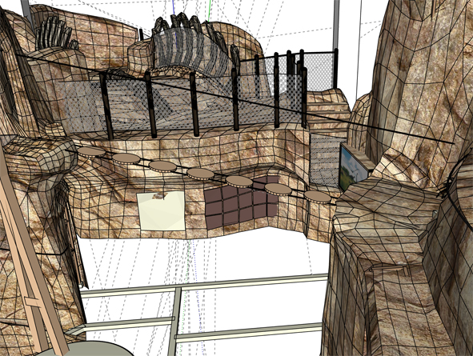Screen dimensions: 473x356
Task: Pick the leftmost dark fence post
Action: coord(106,106)
